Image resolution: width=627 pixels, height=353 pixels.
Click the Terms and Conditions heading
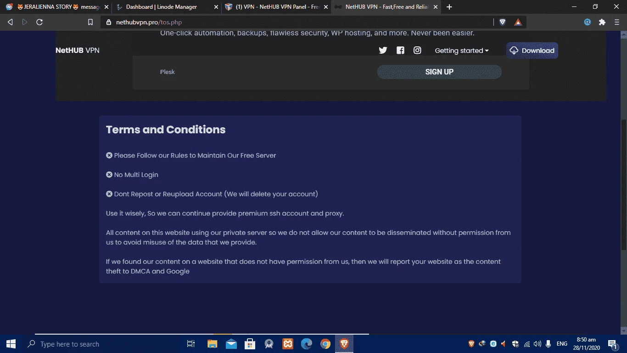pos(166,130)
